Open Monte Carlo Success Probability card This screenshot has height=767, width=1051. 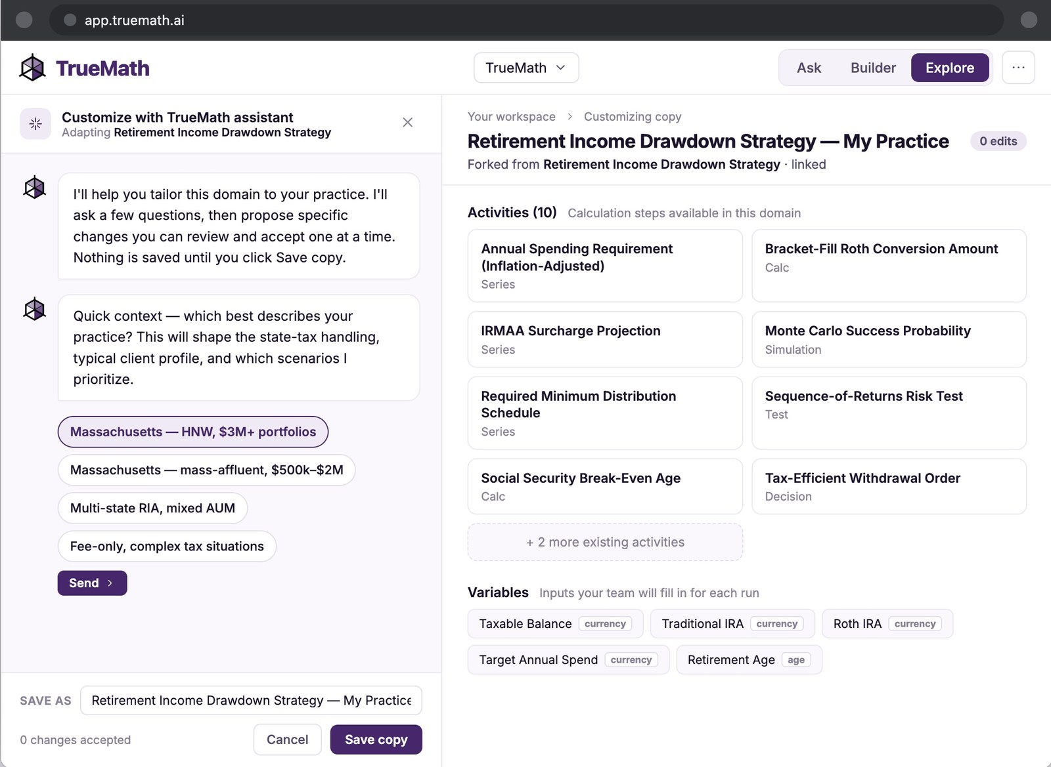click(x=889, y=339)
